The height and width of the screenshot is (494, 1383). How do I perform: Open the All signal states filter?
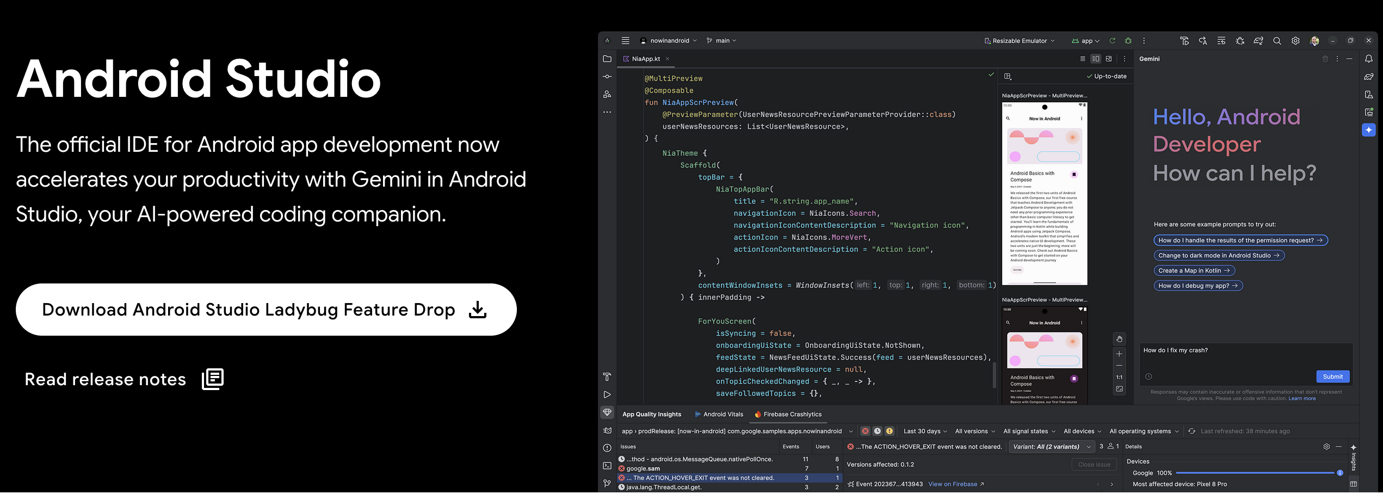pos(1029,431)
